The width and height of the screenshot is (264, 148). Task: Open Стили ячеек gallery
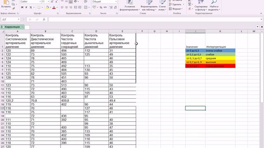click(162, 5)
